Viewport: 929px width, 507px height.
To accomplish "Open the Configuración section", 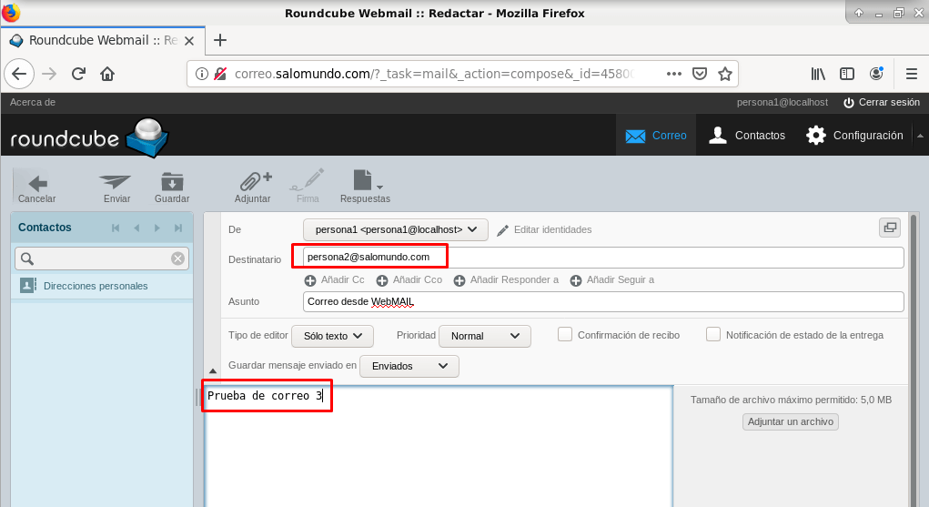I will [x=855, y=136].
